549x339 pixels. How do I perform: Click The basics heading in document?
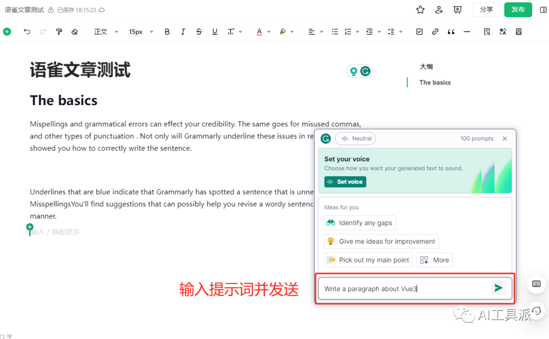click(64, 100)
